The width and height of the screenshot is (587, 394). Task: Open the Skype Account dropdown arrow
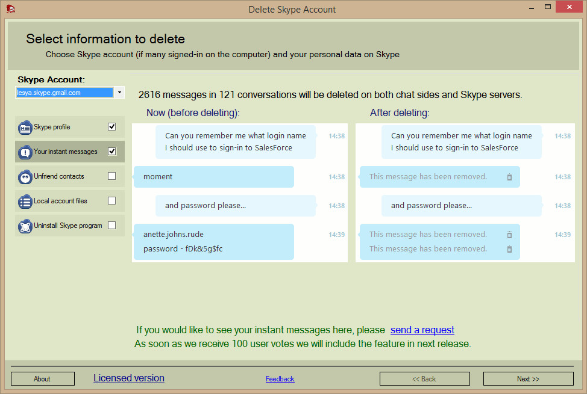[119, 92]
